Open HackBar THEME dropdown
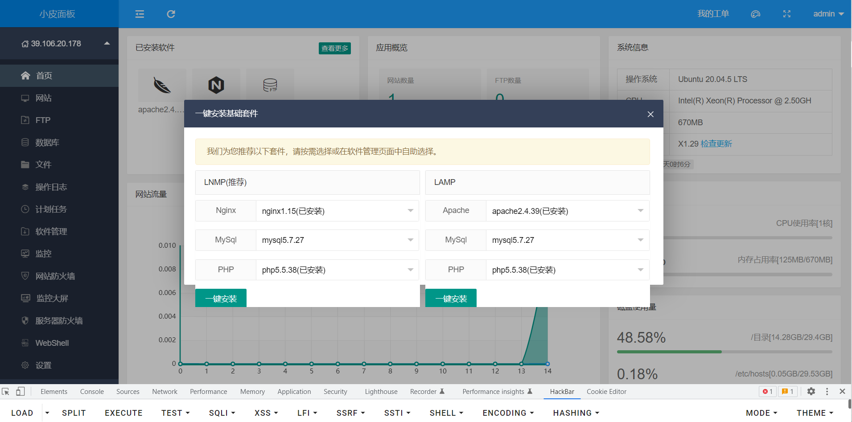This screenshot has width=852, height=422. click(x=815, y=413)
